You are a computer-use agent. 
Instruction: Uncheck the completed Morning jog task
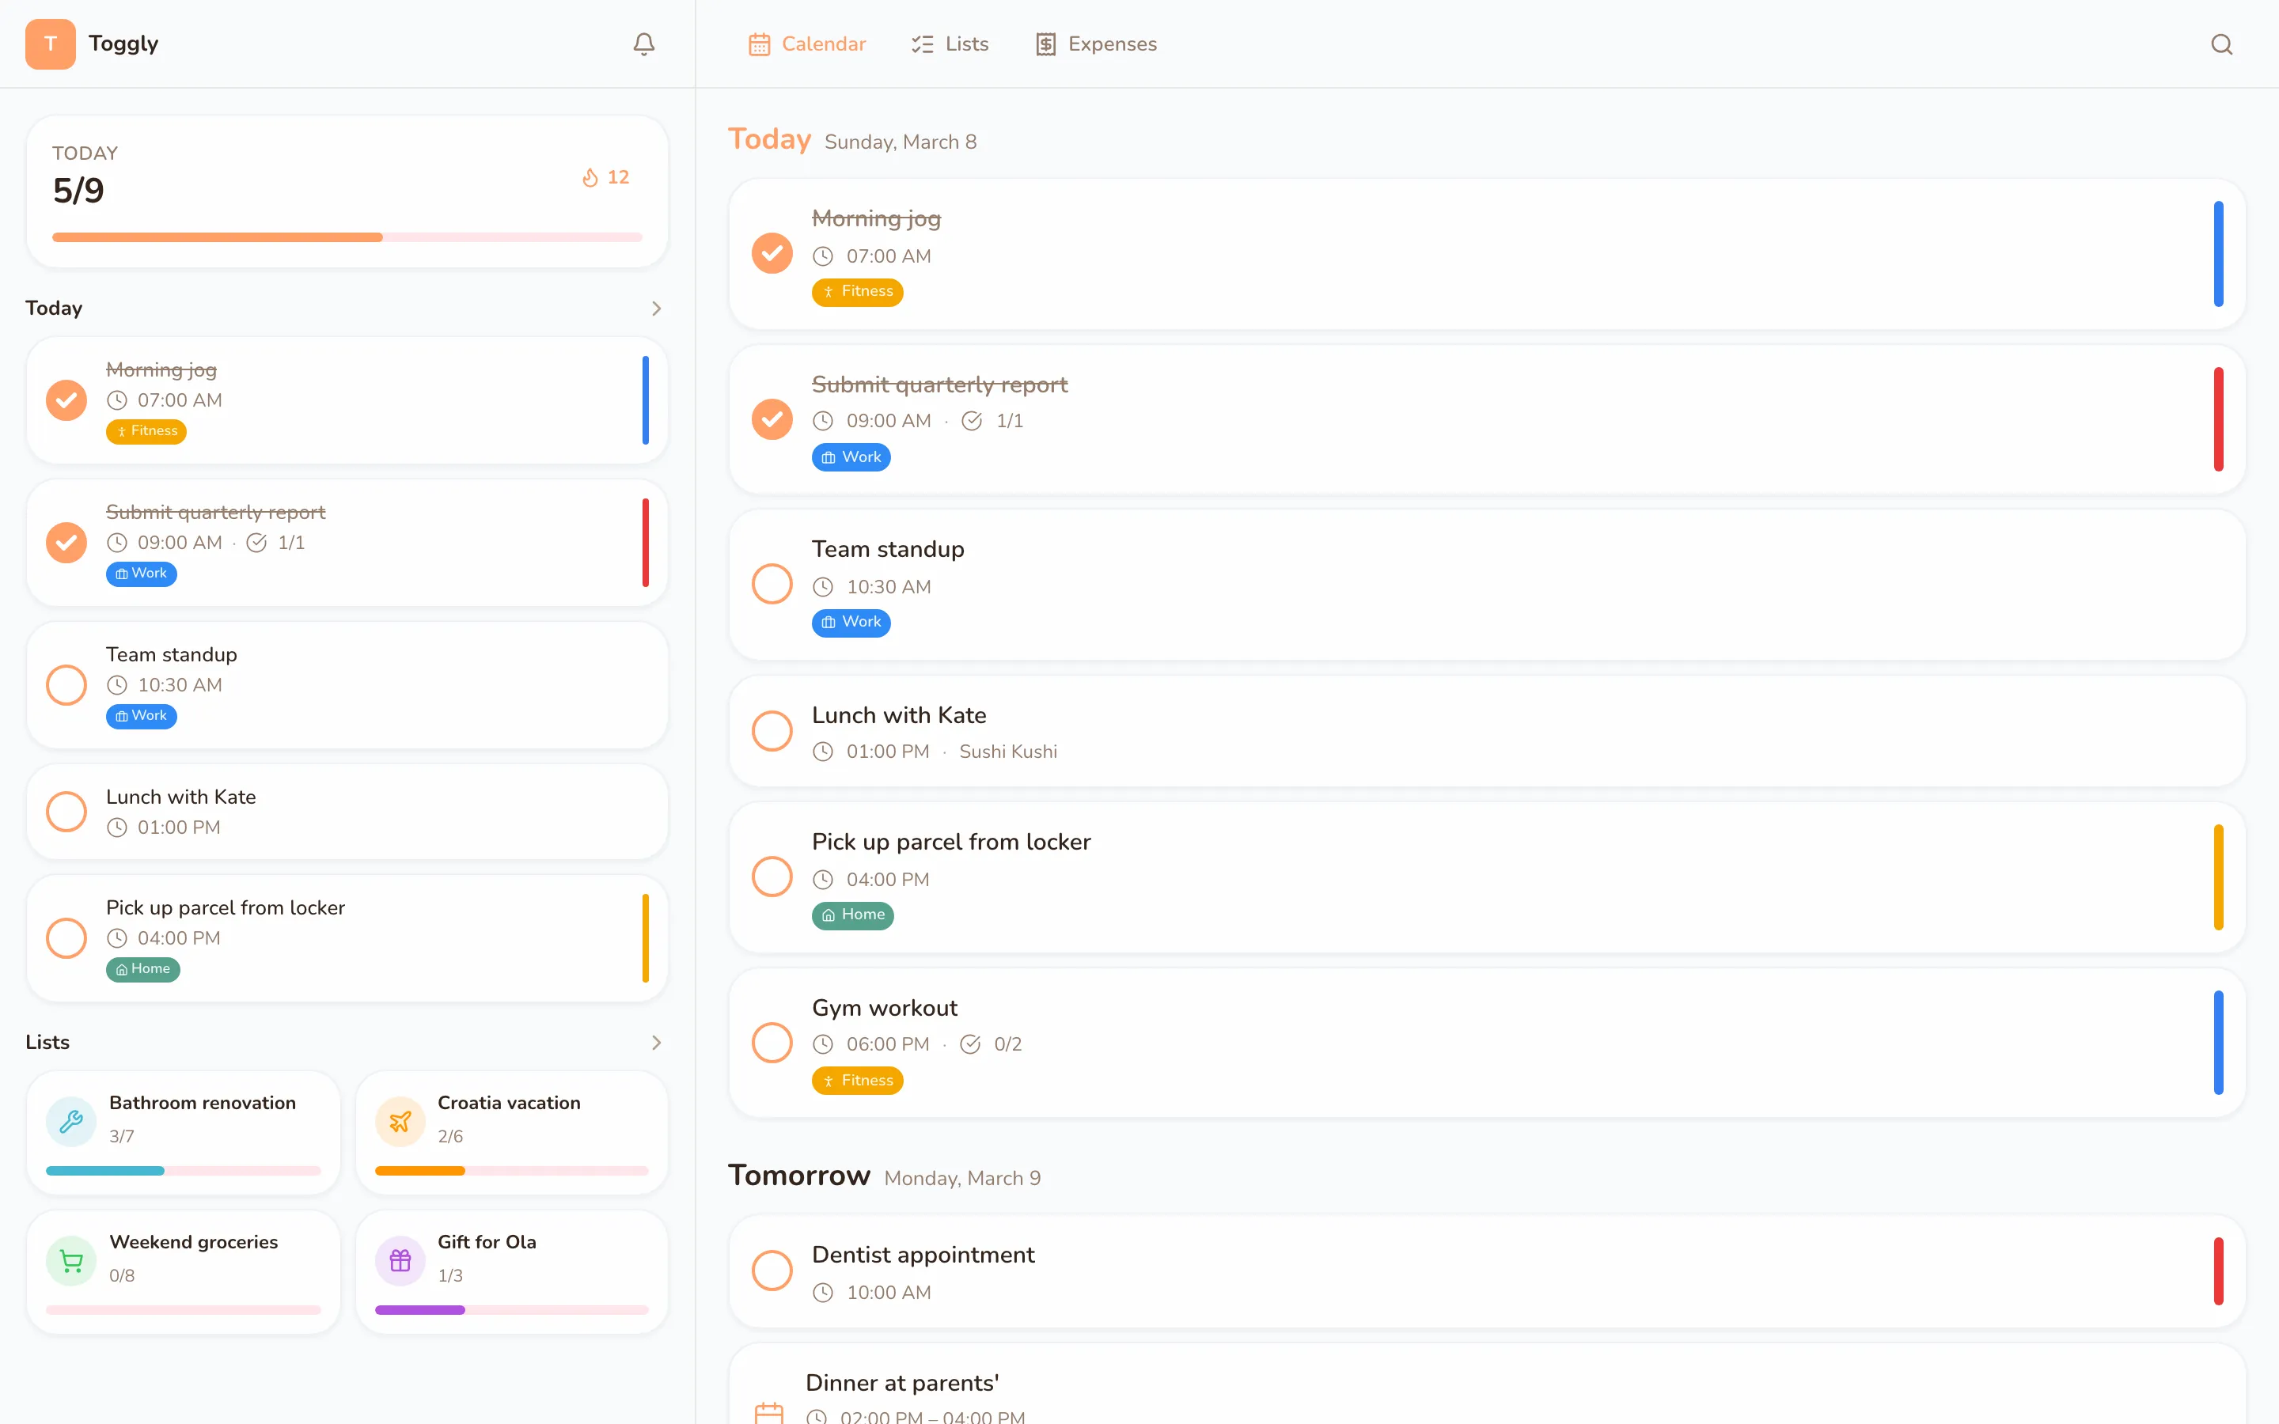pos(772,252)
